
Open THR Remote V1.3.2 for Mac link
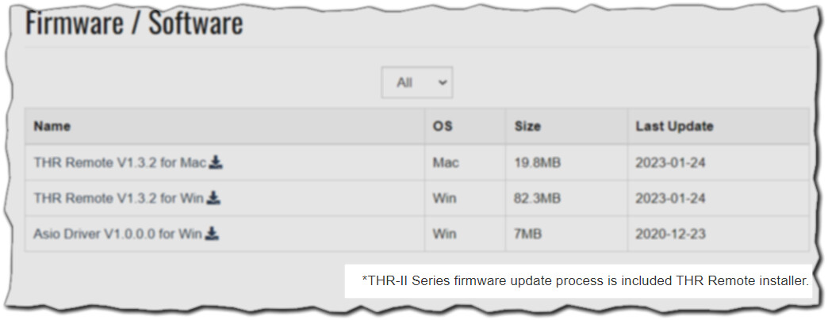tap(120, 163)
